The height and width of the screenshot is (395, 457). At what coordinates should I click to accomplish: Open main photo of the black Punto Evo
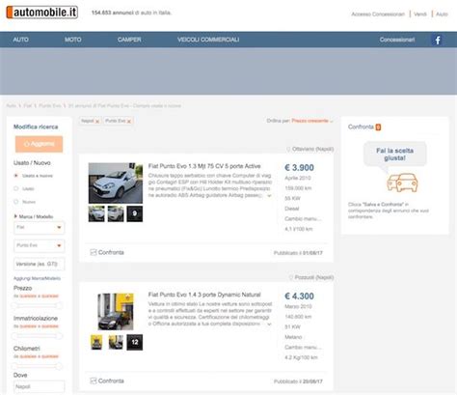[116, 311]
